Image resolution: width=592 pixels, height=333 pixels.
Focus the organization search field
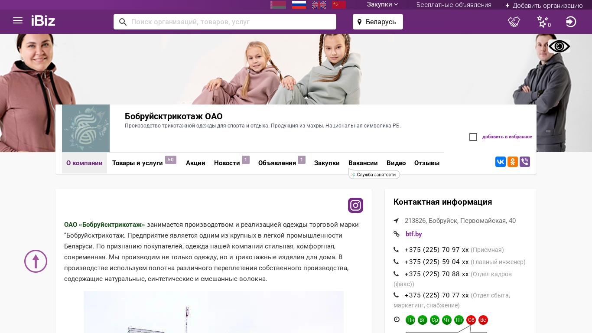click(x=225, y=22)
